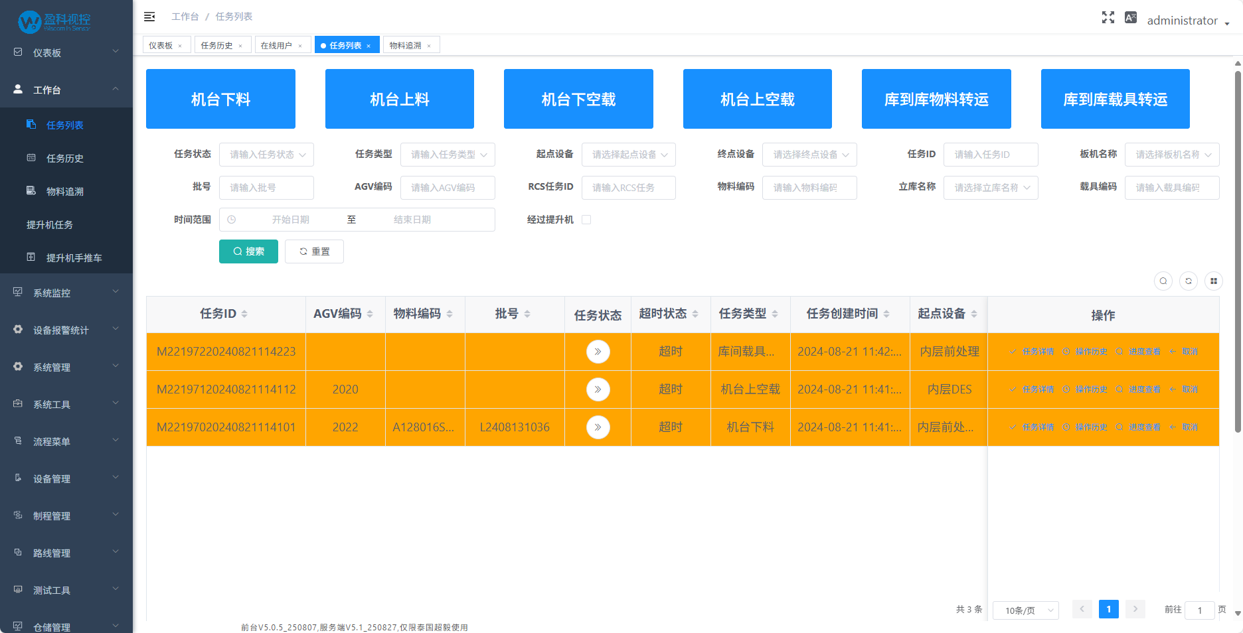Toggle the 经过提升机 checkbox
This screenshot has width=1243, height=633.
(586, 220)
